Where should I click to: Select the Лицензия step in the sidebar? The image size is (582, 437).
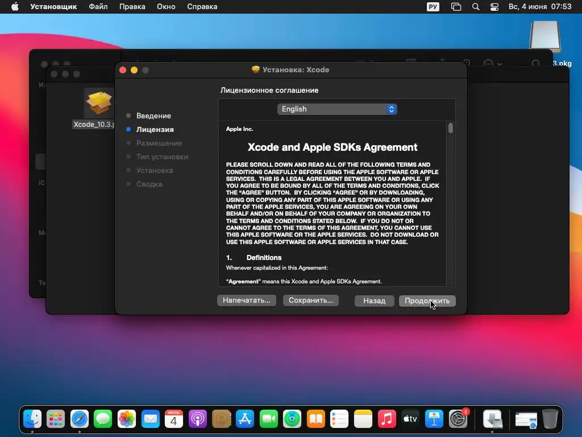pyautogui.click(x=155, y=129)
